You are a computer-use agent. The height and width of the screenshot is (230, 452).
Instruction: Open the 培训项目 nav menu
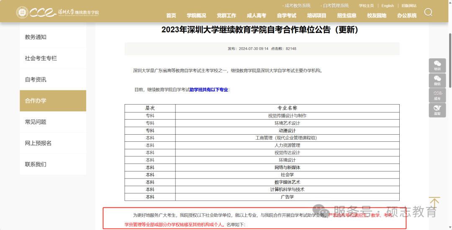[x=316, y=15]
